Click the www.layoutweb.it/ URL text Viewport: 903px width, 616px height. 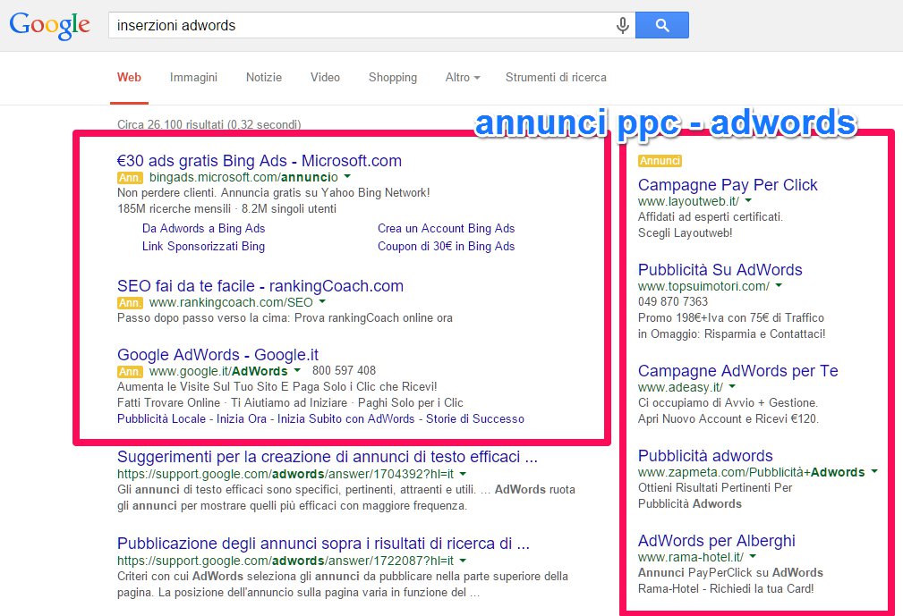pos(689,201)
